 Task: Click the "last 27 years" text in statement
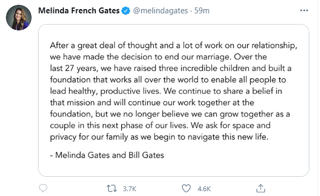(73, 68)
